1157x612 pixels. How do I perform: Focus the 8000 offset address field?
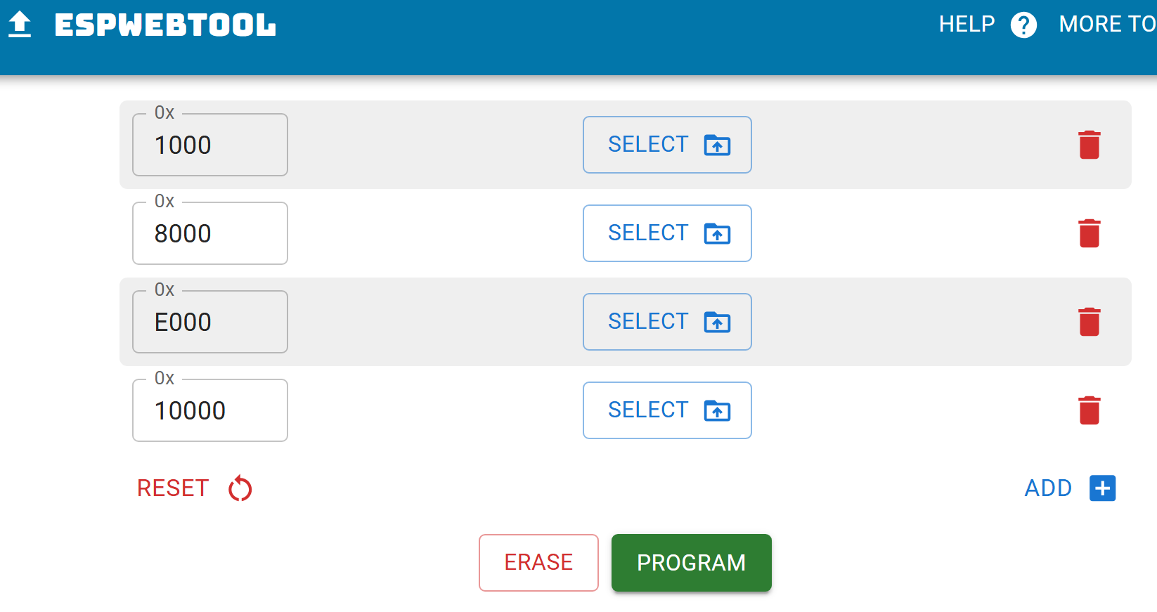pyautogui.click(x=210, y=234)
